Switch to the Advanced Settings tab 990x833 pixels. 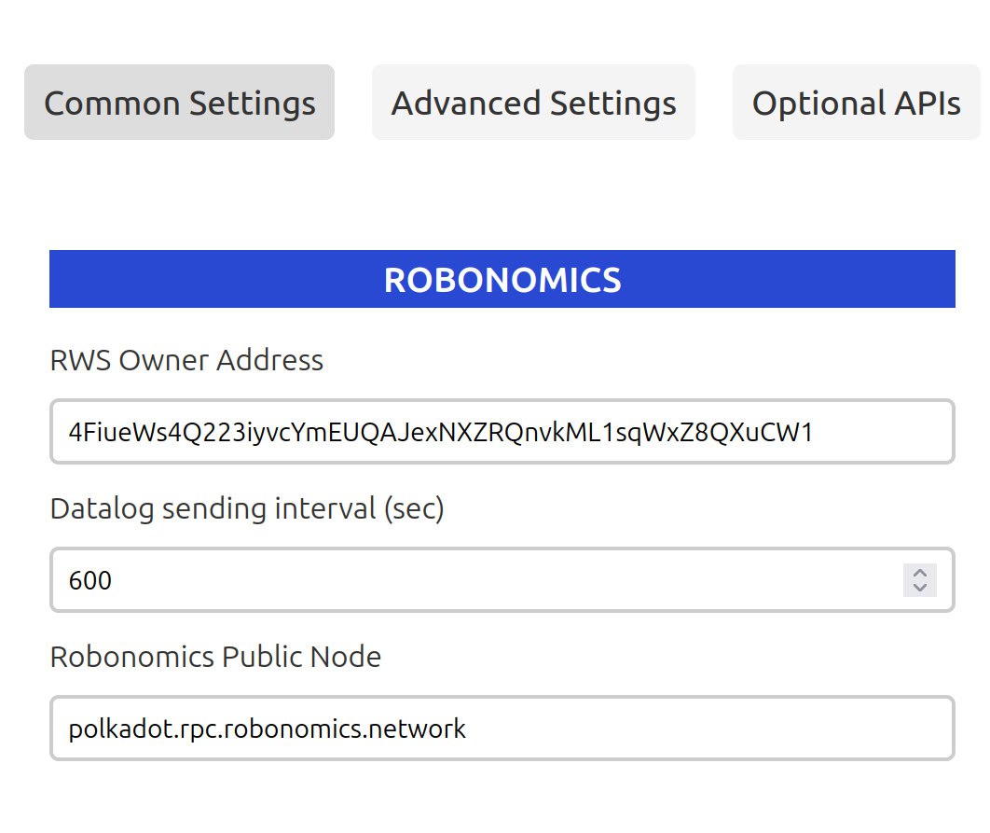(533, 103)
